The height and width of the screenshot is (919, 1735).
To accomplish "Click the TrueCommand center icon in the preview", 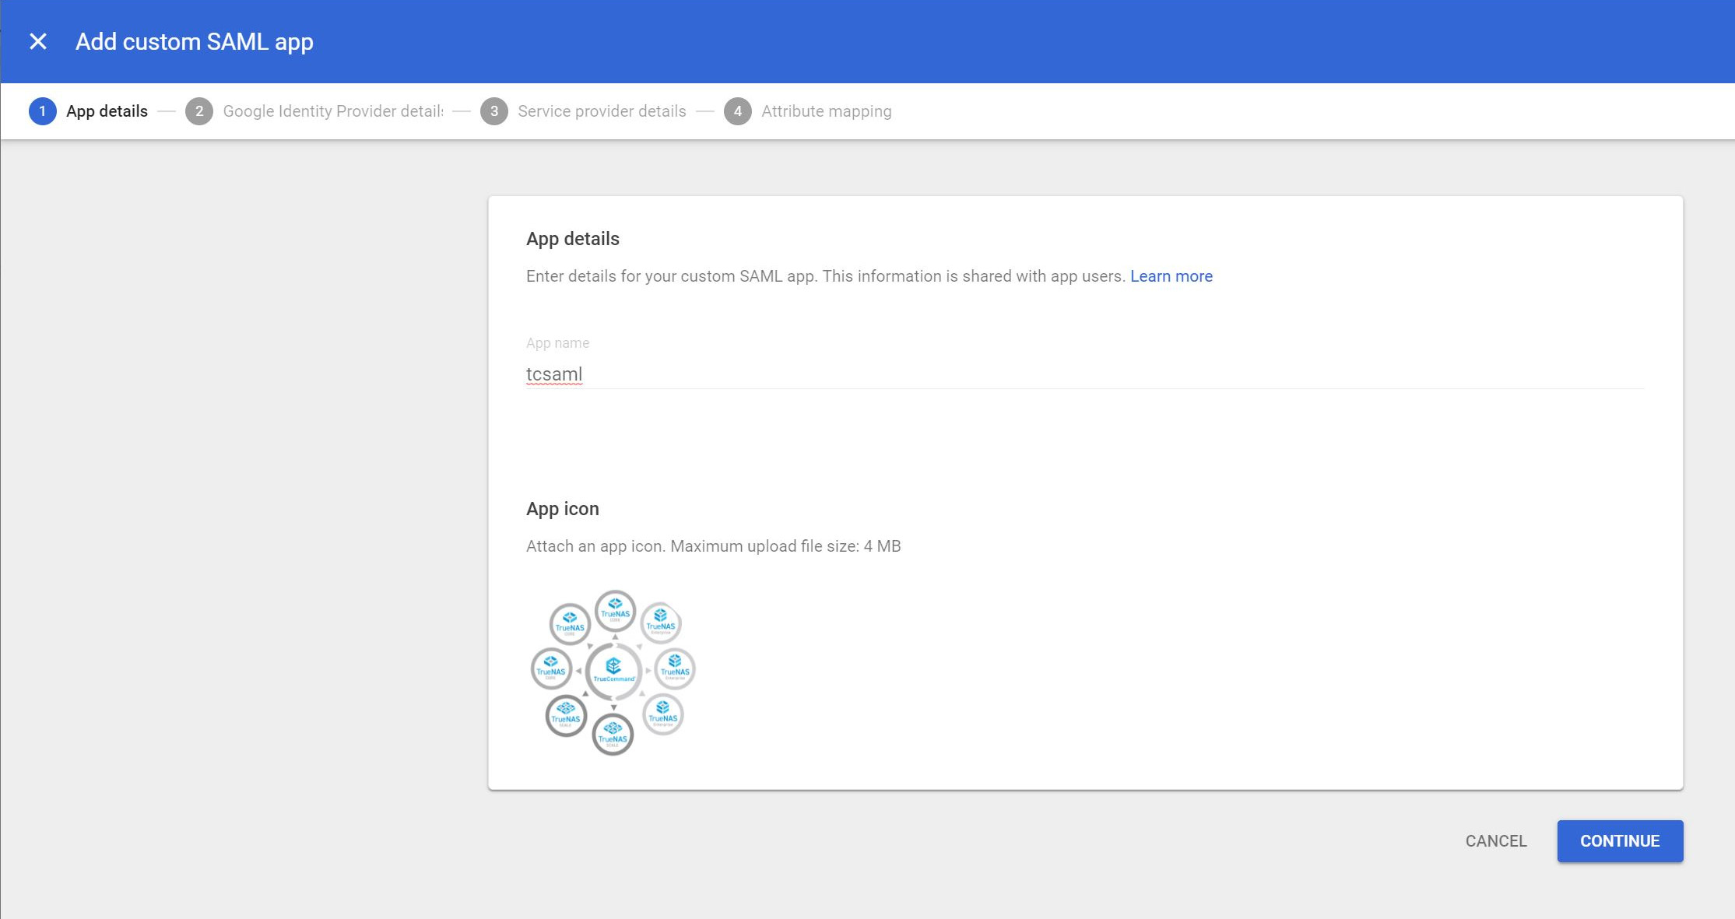I will [614, 671].
